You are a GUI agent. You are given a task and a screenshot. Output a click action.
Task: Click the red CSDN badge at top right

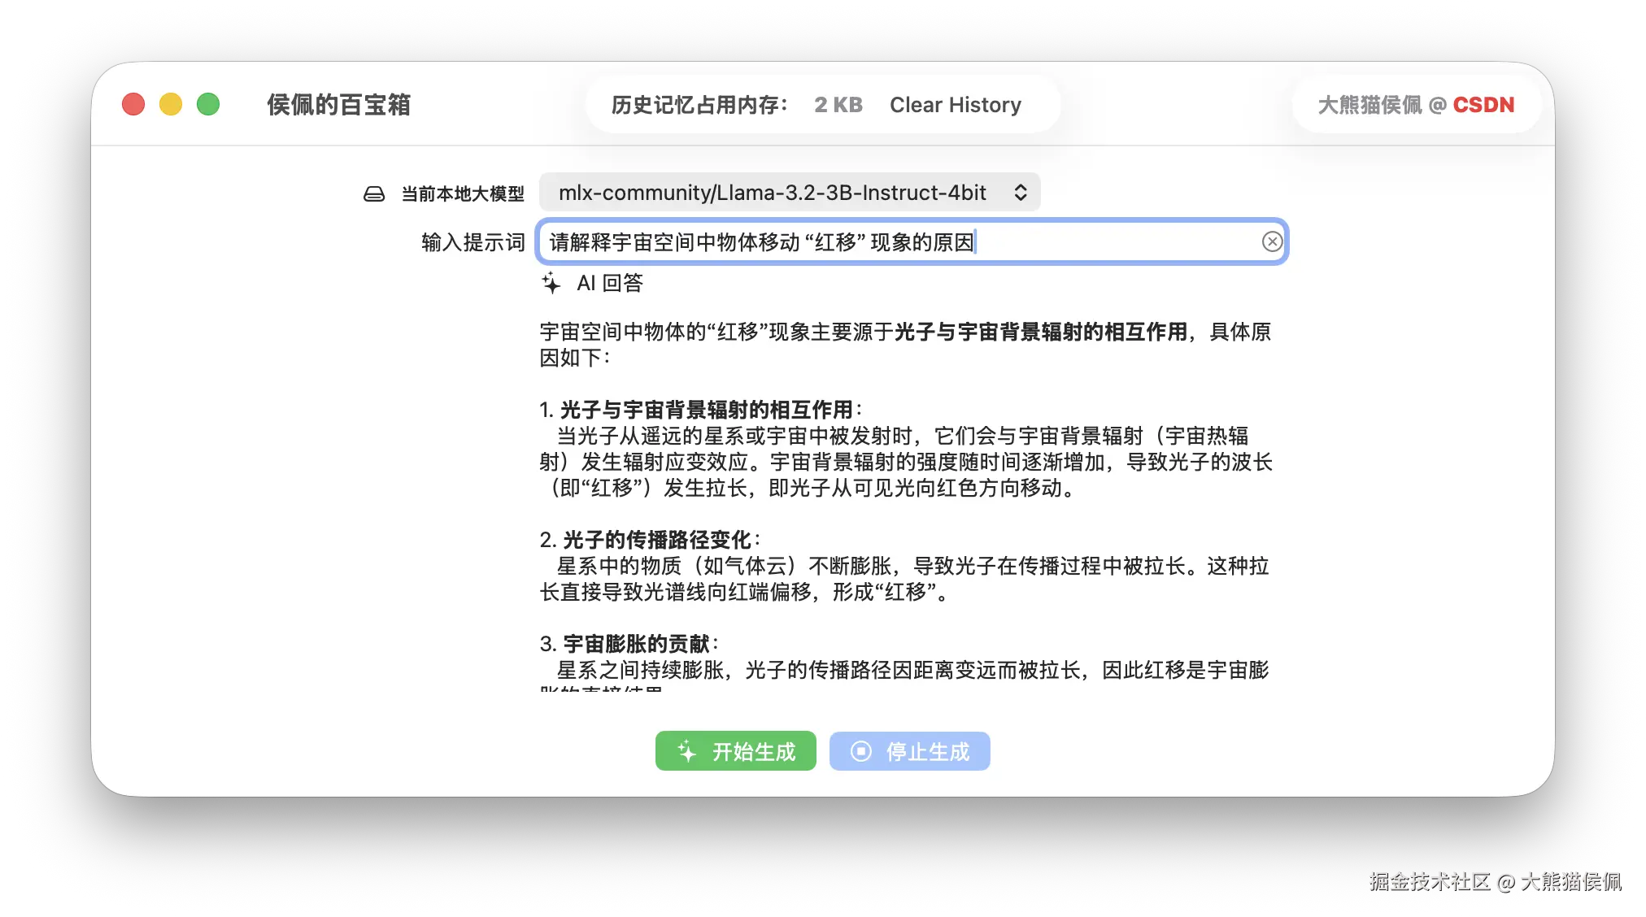tap(1483, 104)
